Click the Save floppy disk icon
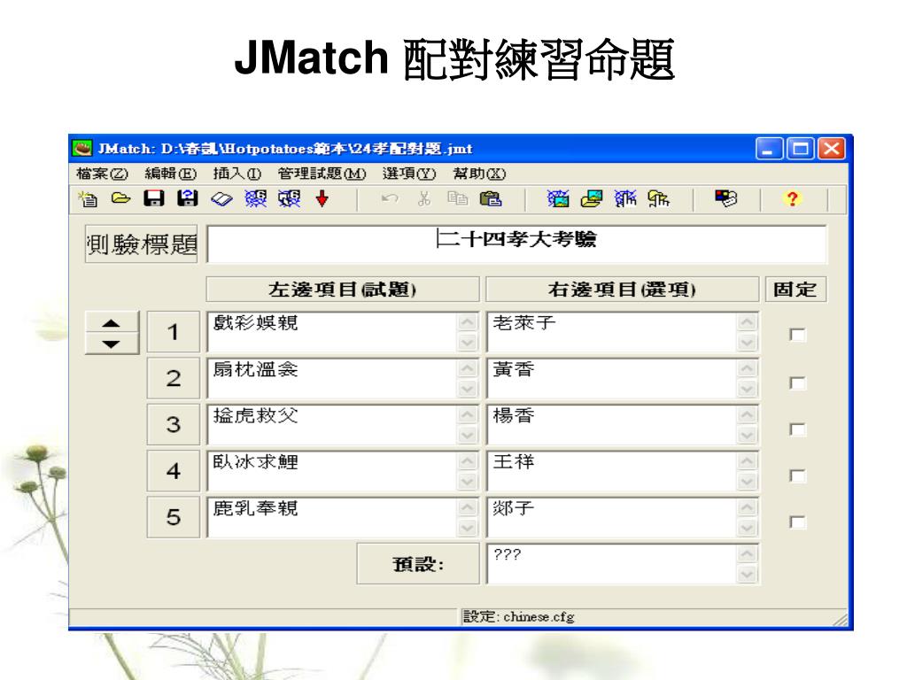Viewport: 907px width, 680px height. pos(154,198)
